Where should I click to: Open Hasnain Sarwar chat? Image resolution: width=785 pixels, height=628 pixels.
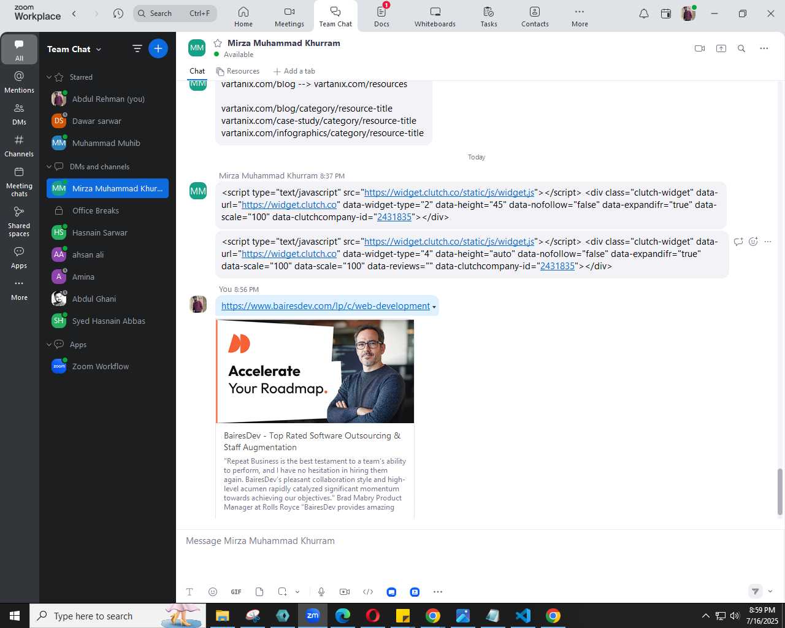pyautogui.click(x=107, y=232)
